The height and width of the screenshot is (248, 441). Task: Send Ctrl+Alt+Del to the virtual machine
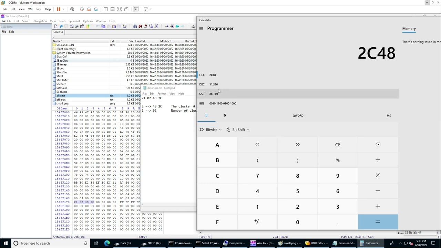coord(72,9)
